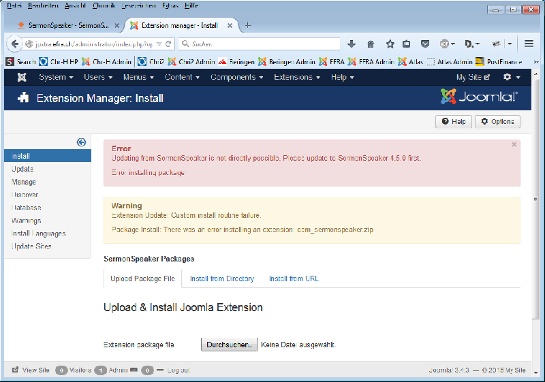Dismiss the red Error message box
This screenshot has height=382, width=545.
[514, 144]
